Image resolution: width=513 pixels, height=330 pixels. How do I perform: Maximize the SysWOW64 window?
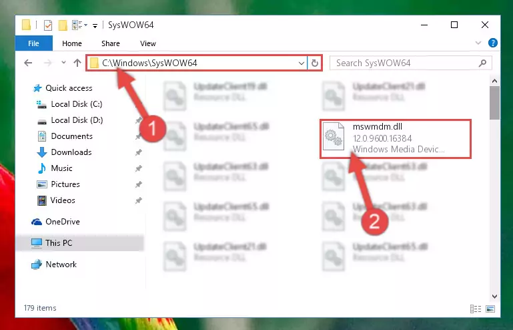(454, 25)
